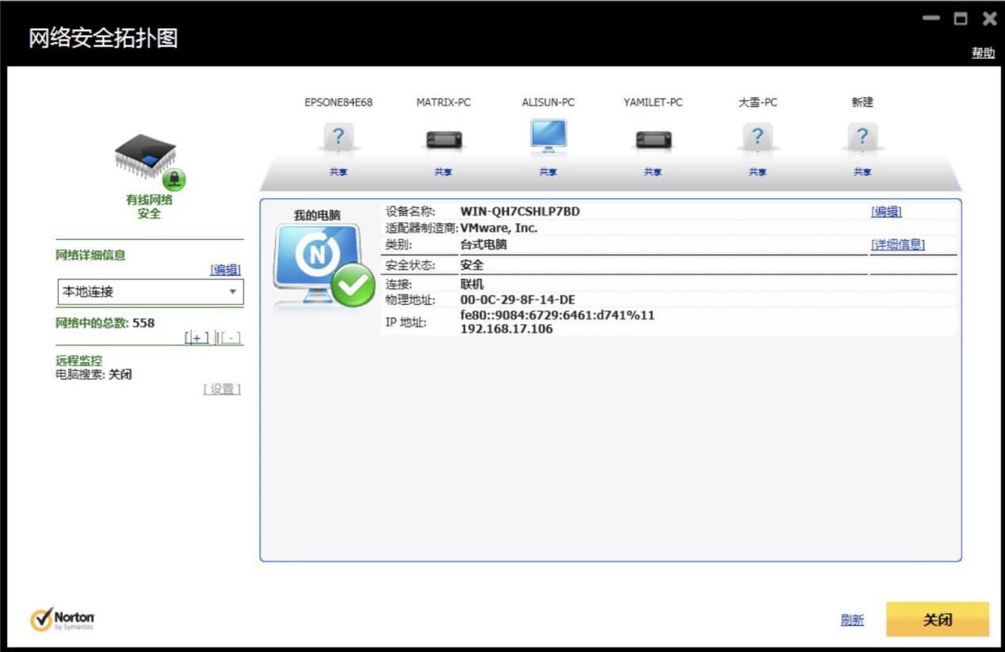1005x652 pixels.
Task: Select the ALISUN-PC monitor icon
Action: pos(548,136)
